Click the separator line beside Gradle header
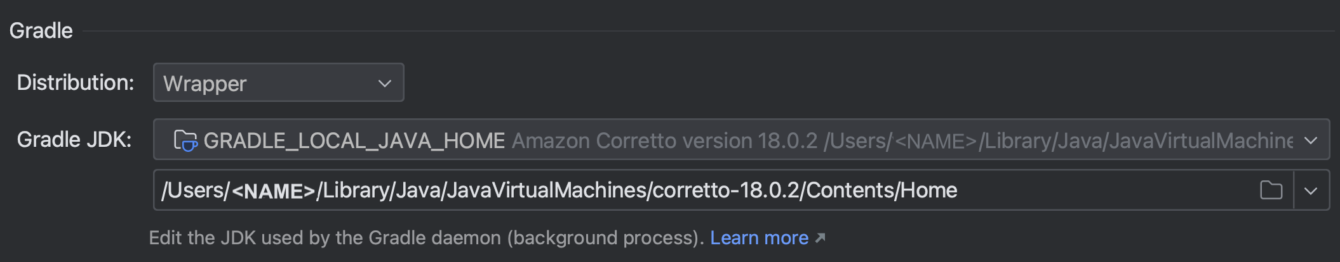Screen dimensions: 1340x262 699,31
